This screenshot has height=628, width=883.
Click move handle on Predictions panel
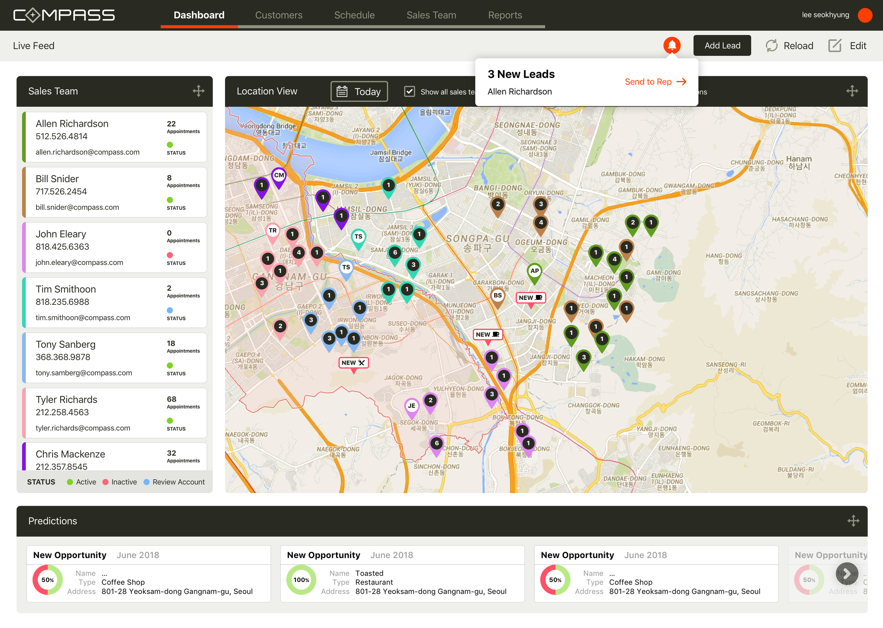click(x=853, y=521)
